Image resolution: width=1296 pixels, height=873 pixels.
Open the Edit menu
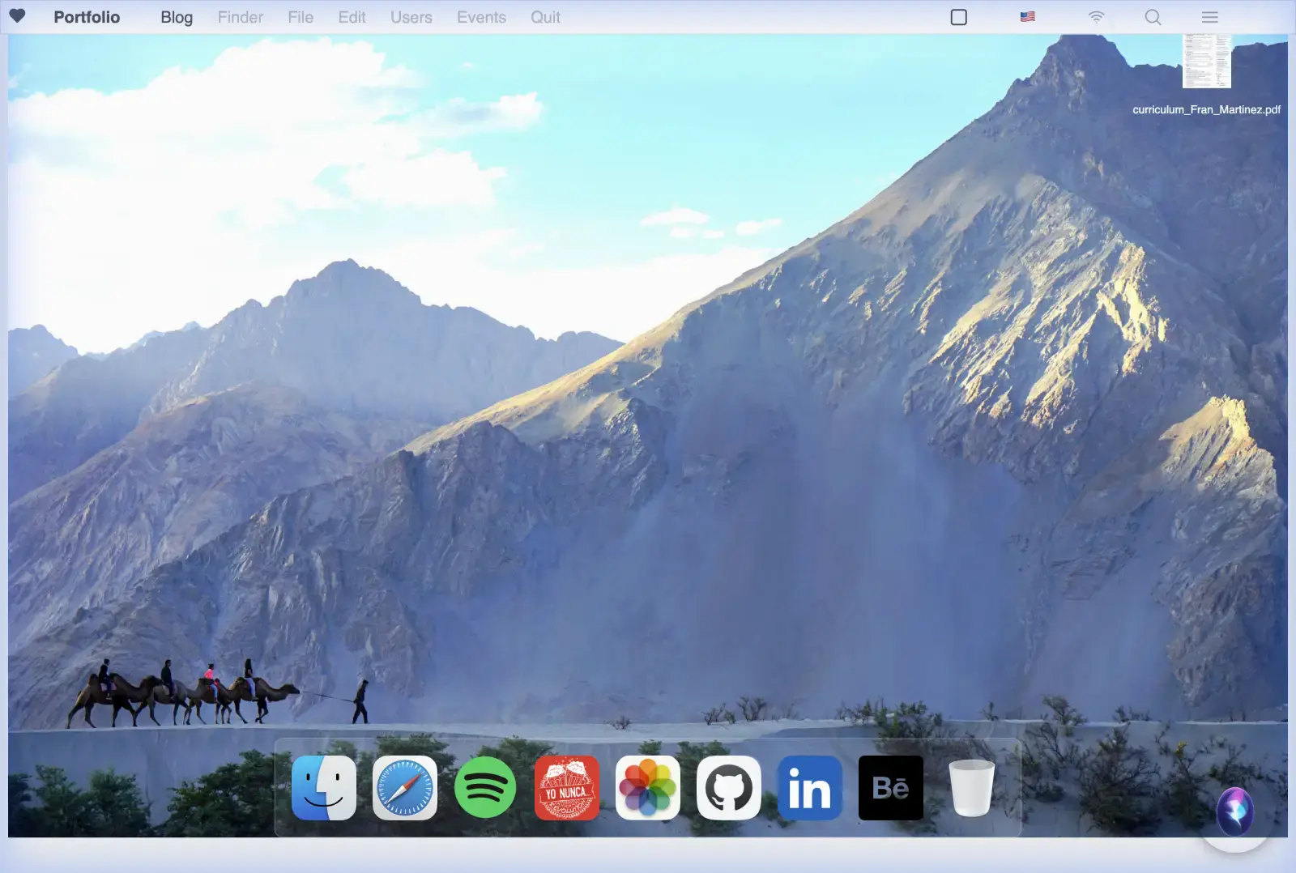coord(352,17)
